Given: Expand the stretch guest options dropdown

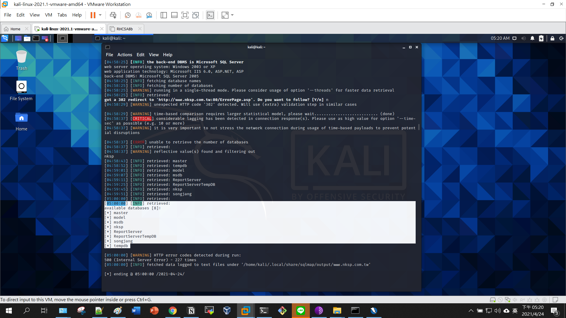Looking at the screenshot, I should pyautogui.click(x=232, y=15).
